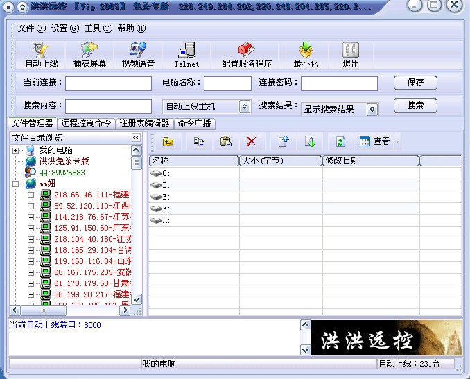
Task: Expand the 我的电脑 tree node
Action: pos(15,150)
